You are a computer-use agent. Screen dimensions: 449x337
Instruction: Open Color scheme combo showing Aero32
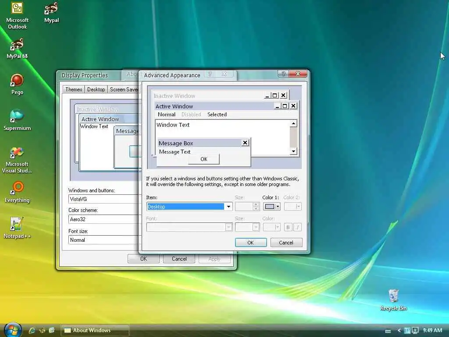(x=103, y=219)
